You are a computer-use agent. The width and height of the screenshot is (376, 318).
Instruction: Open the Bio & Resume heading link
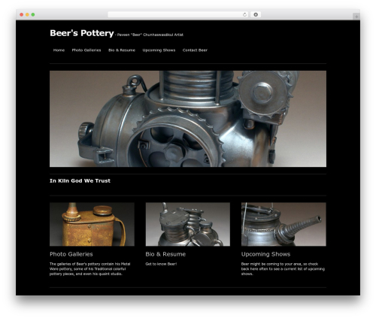pyautogui.click(x=165, y=254)
